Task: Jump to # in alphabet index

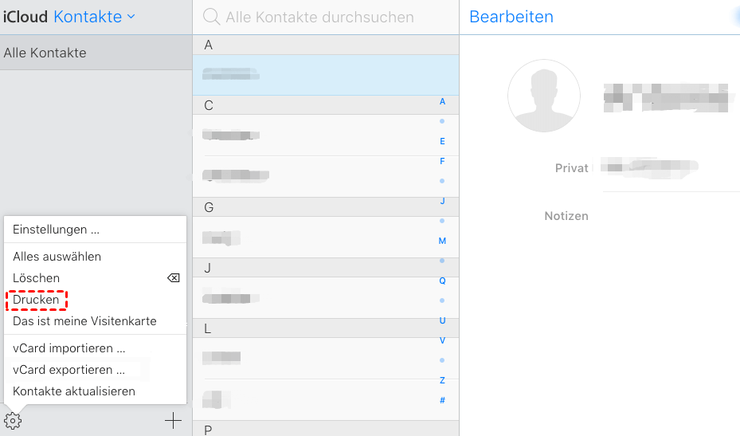Action: [x=442, y=400]
